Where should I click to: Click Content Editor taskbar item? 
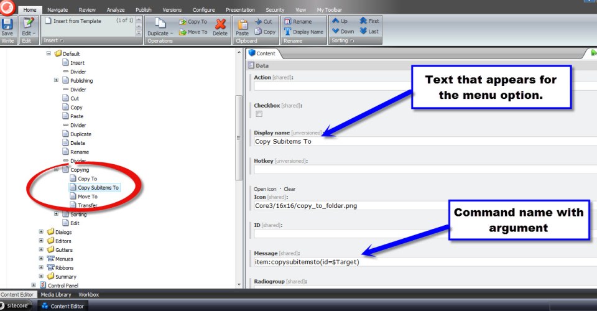coord(63,306)
